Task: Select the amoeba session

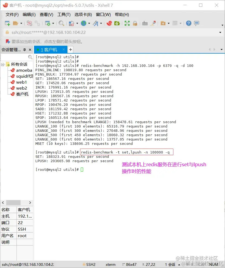Action: 22,70
